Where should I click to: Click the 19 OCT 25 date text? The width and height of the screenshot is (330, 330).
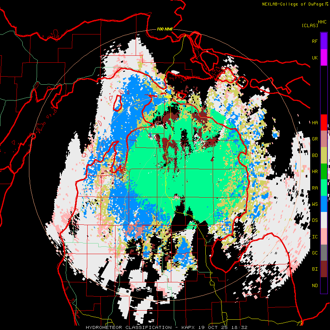click(212, 327)
